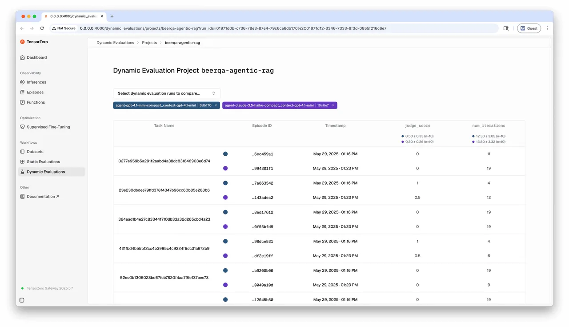Click the Functions sidebar icon
This screenshot has height=327, width=569.
pos(23,102)
